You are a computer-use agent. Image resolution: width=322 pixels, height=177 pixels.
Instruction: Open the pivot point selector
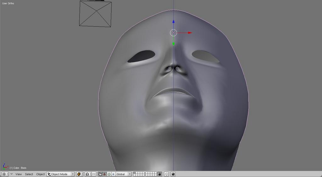click(88, 174)
